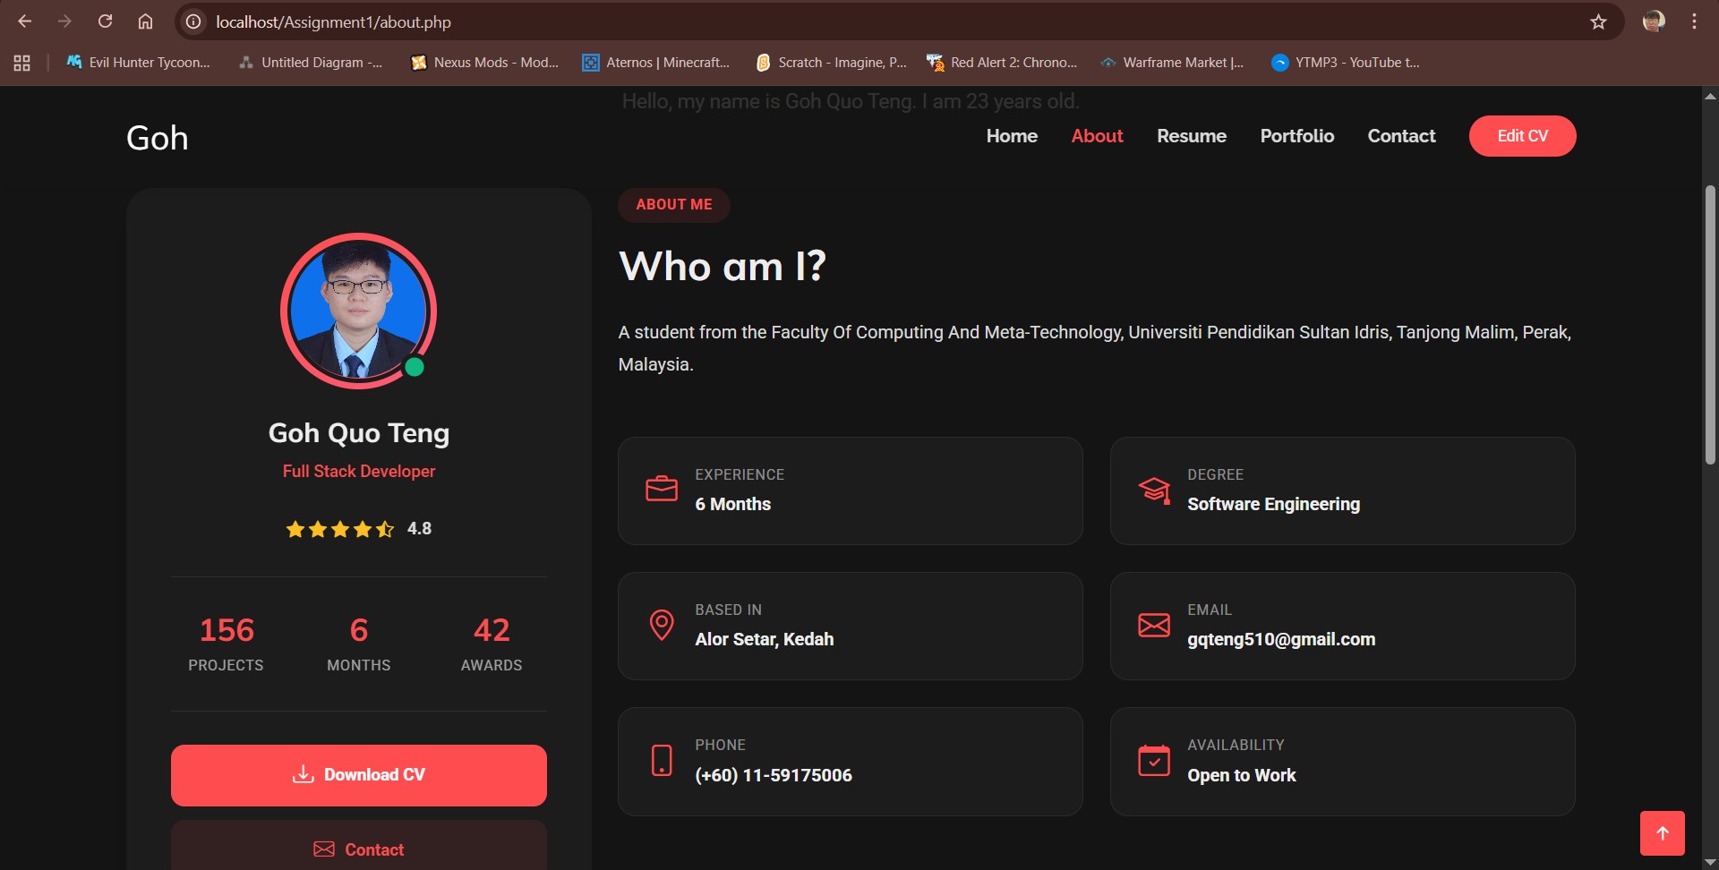This screenshot has width=1719, height=870.
Task: Click the green online status dot
Action: coord(415,367)
